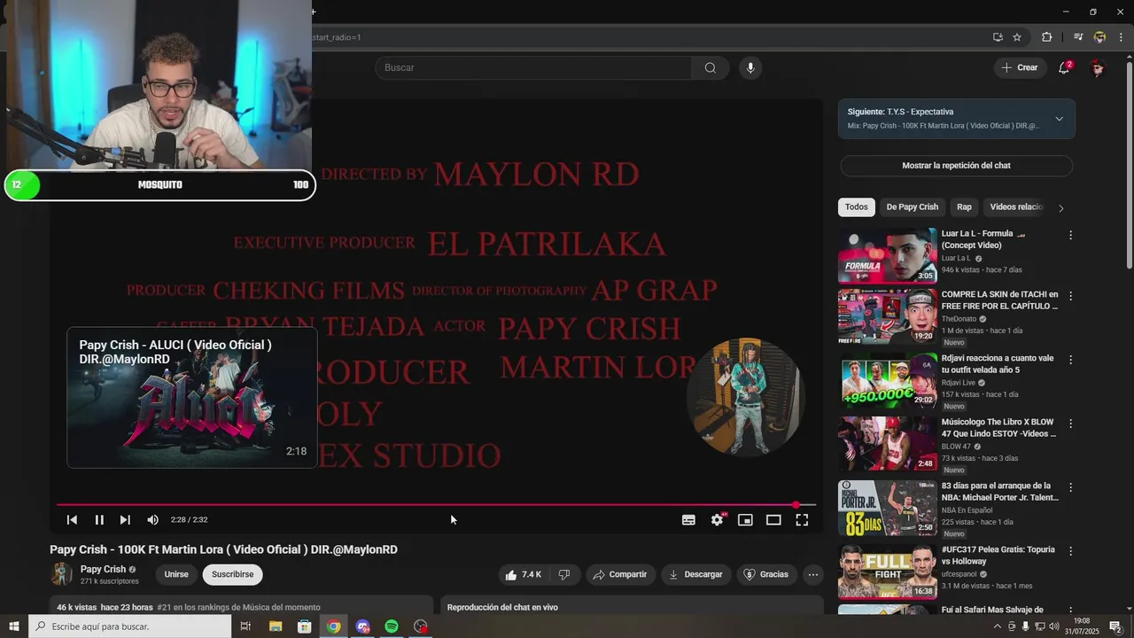Open YouTube notifications bell
Viewport: 1134px width, 638px height.
1064,68
